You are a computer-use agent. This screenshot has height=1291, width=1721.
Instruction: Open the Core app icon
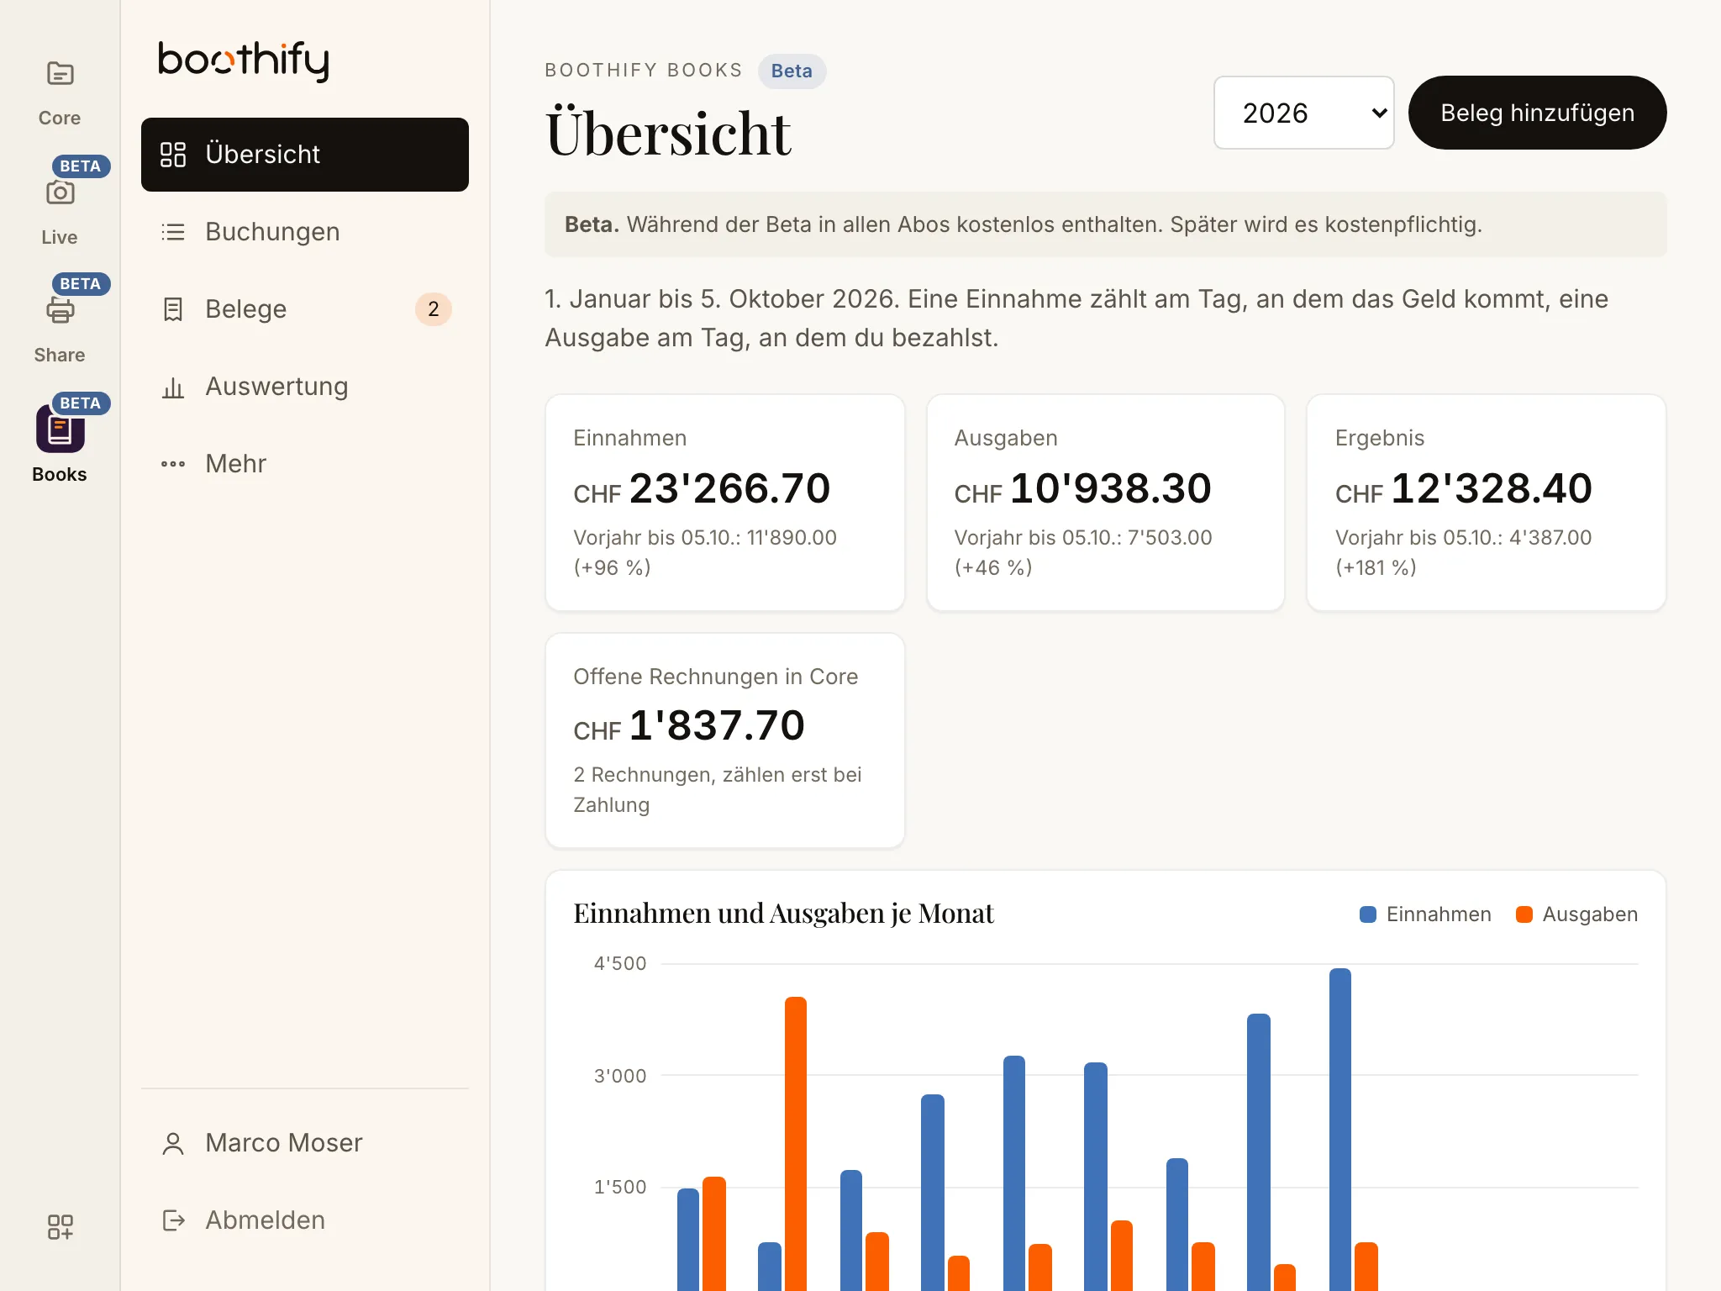[60, 74]
